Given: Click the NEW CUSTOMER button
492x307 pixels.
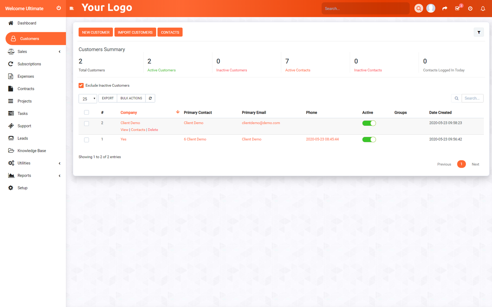Looking at the screenshot, I should pyautogui.click(x=96, y=32).
